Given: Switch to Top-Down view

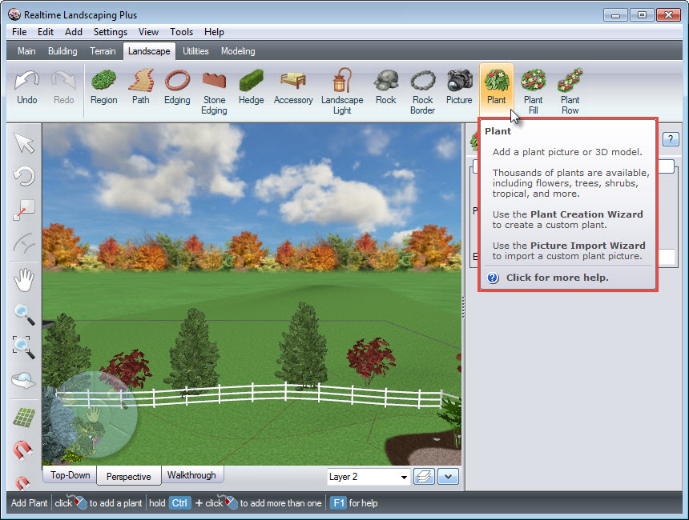Looking at the screenshot, I should tap(70, 475).
